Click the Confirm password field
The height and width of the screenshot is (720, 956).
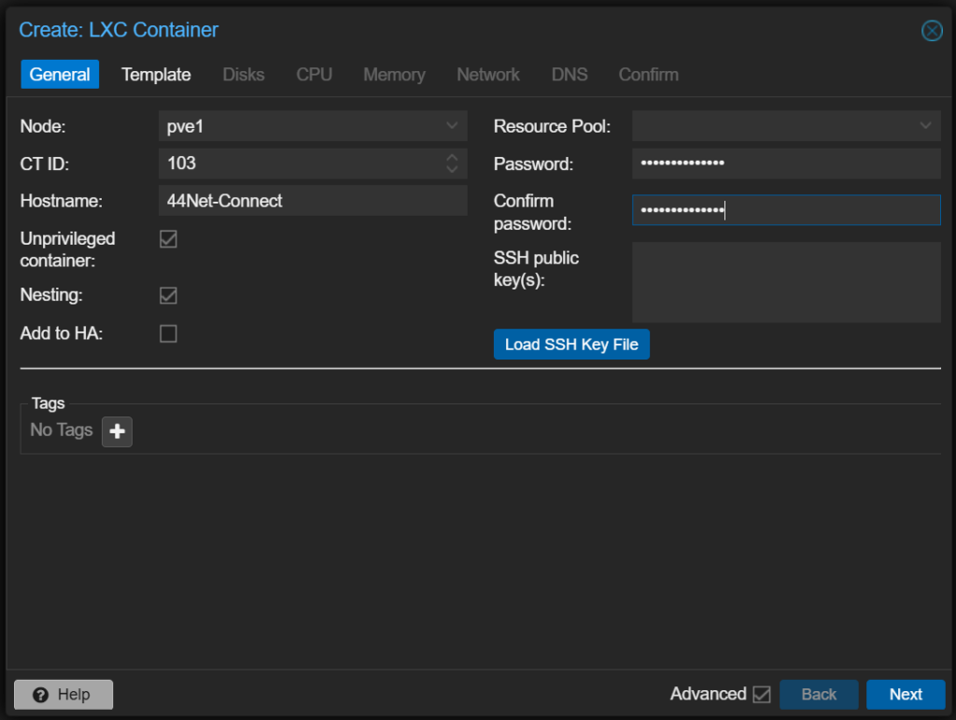(x=786, y=210)
